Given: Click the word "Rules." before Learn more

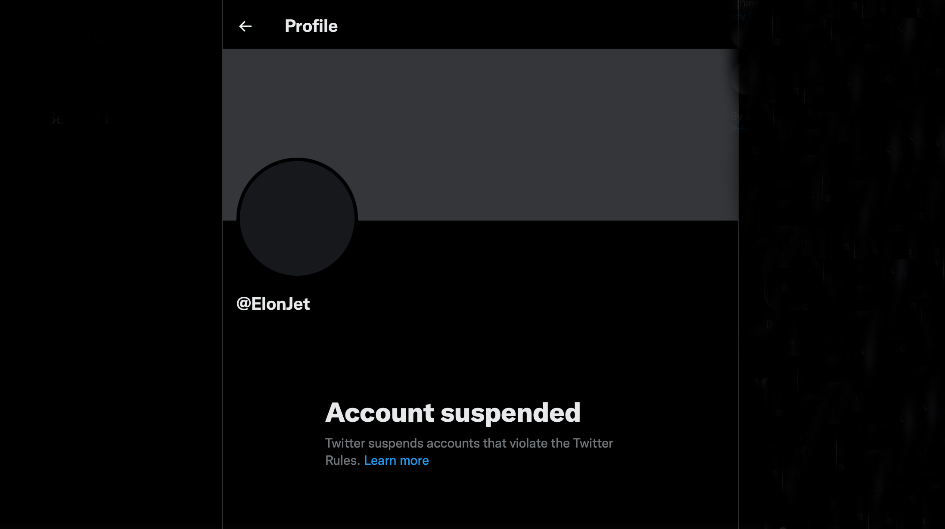Looking at the screenshot, I should pyautogui.click(x=342, y=461).
